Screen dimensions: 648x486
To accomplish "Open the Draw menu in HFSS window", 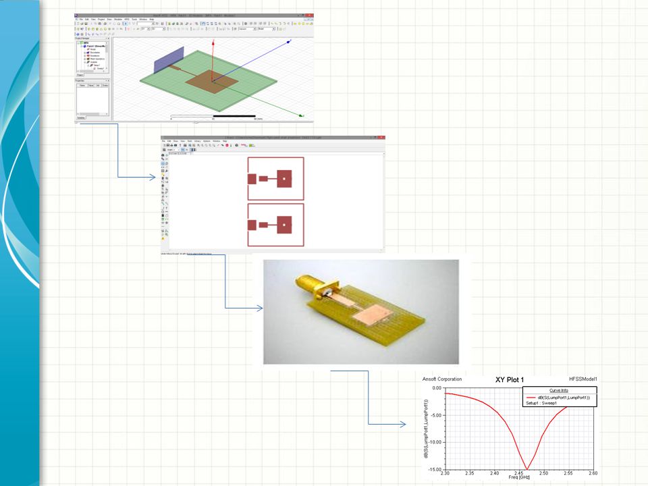I will pos(109,20).
